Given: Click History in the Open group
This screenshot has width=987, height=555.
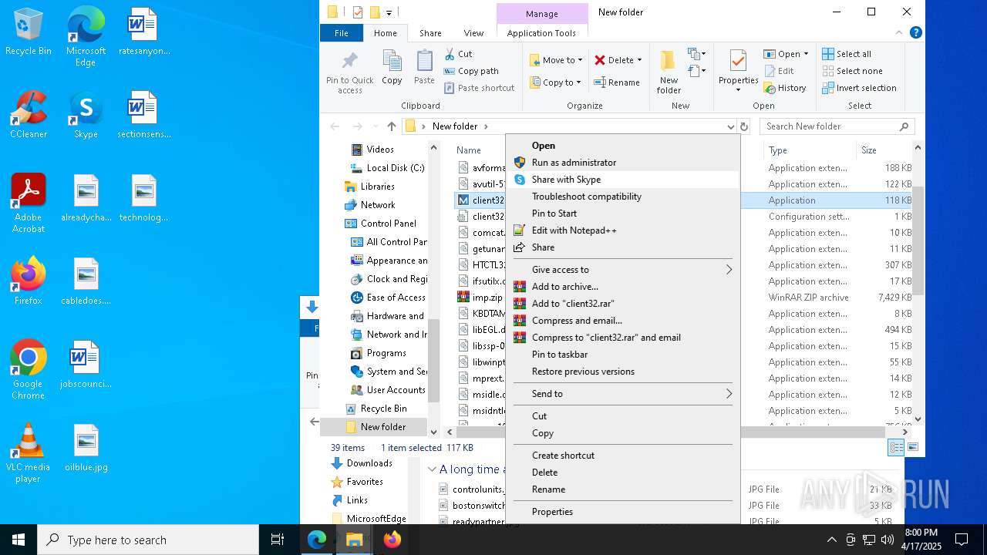Looking at the screenshot, I should [785, 88].
